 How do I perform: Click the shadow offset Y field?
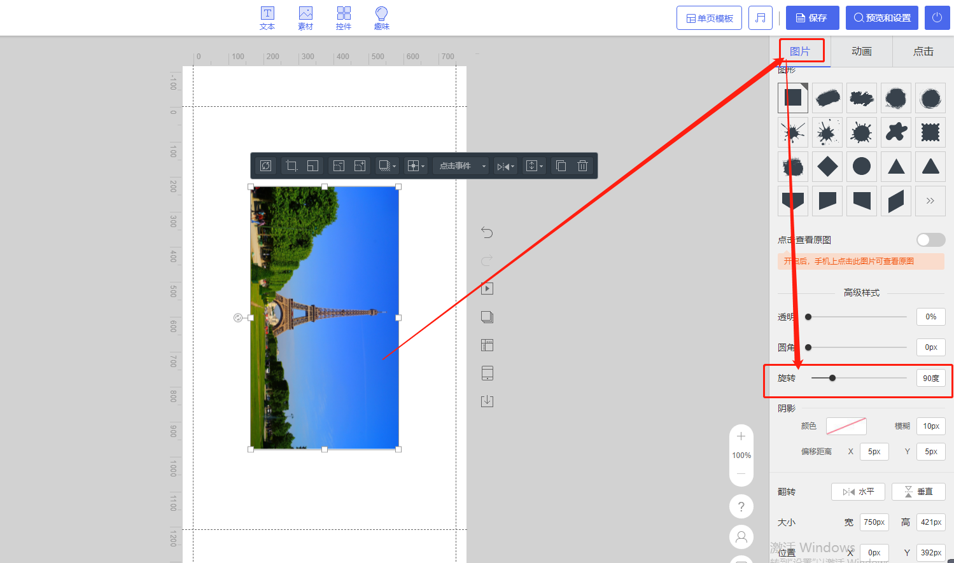tap(931, 452)
